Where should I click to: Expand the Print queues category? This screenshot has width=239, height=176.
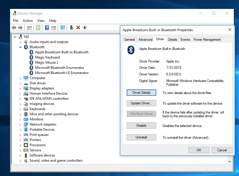[20, 135]
